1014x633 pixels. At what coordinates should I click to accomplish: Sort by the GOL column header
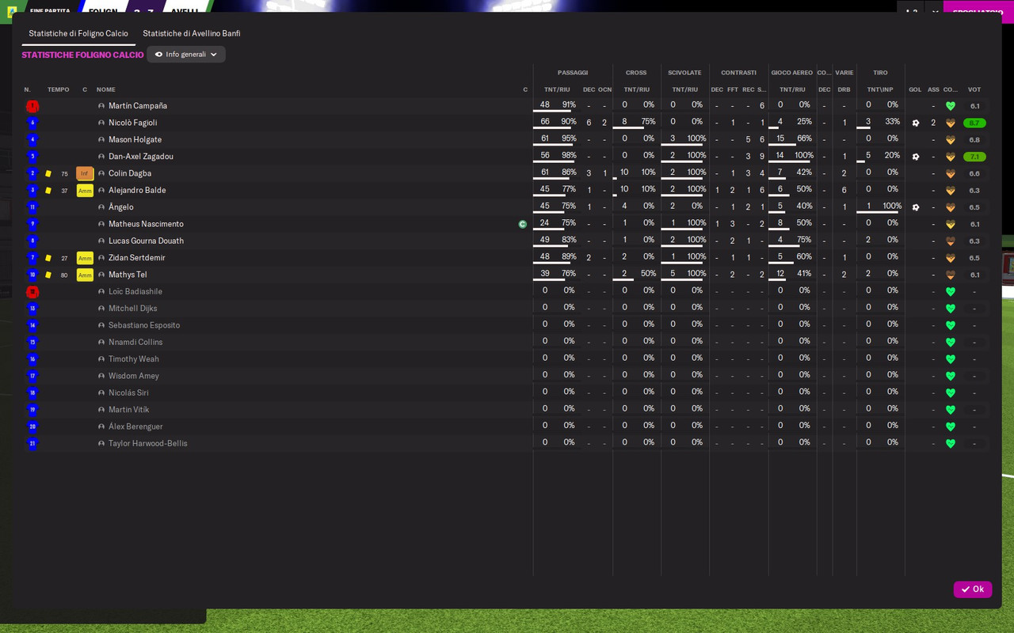(915, 89)
